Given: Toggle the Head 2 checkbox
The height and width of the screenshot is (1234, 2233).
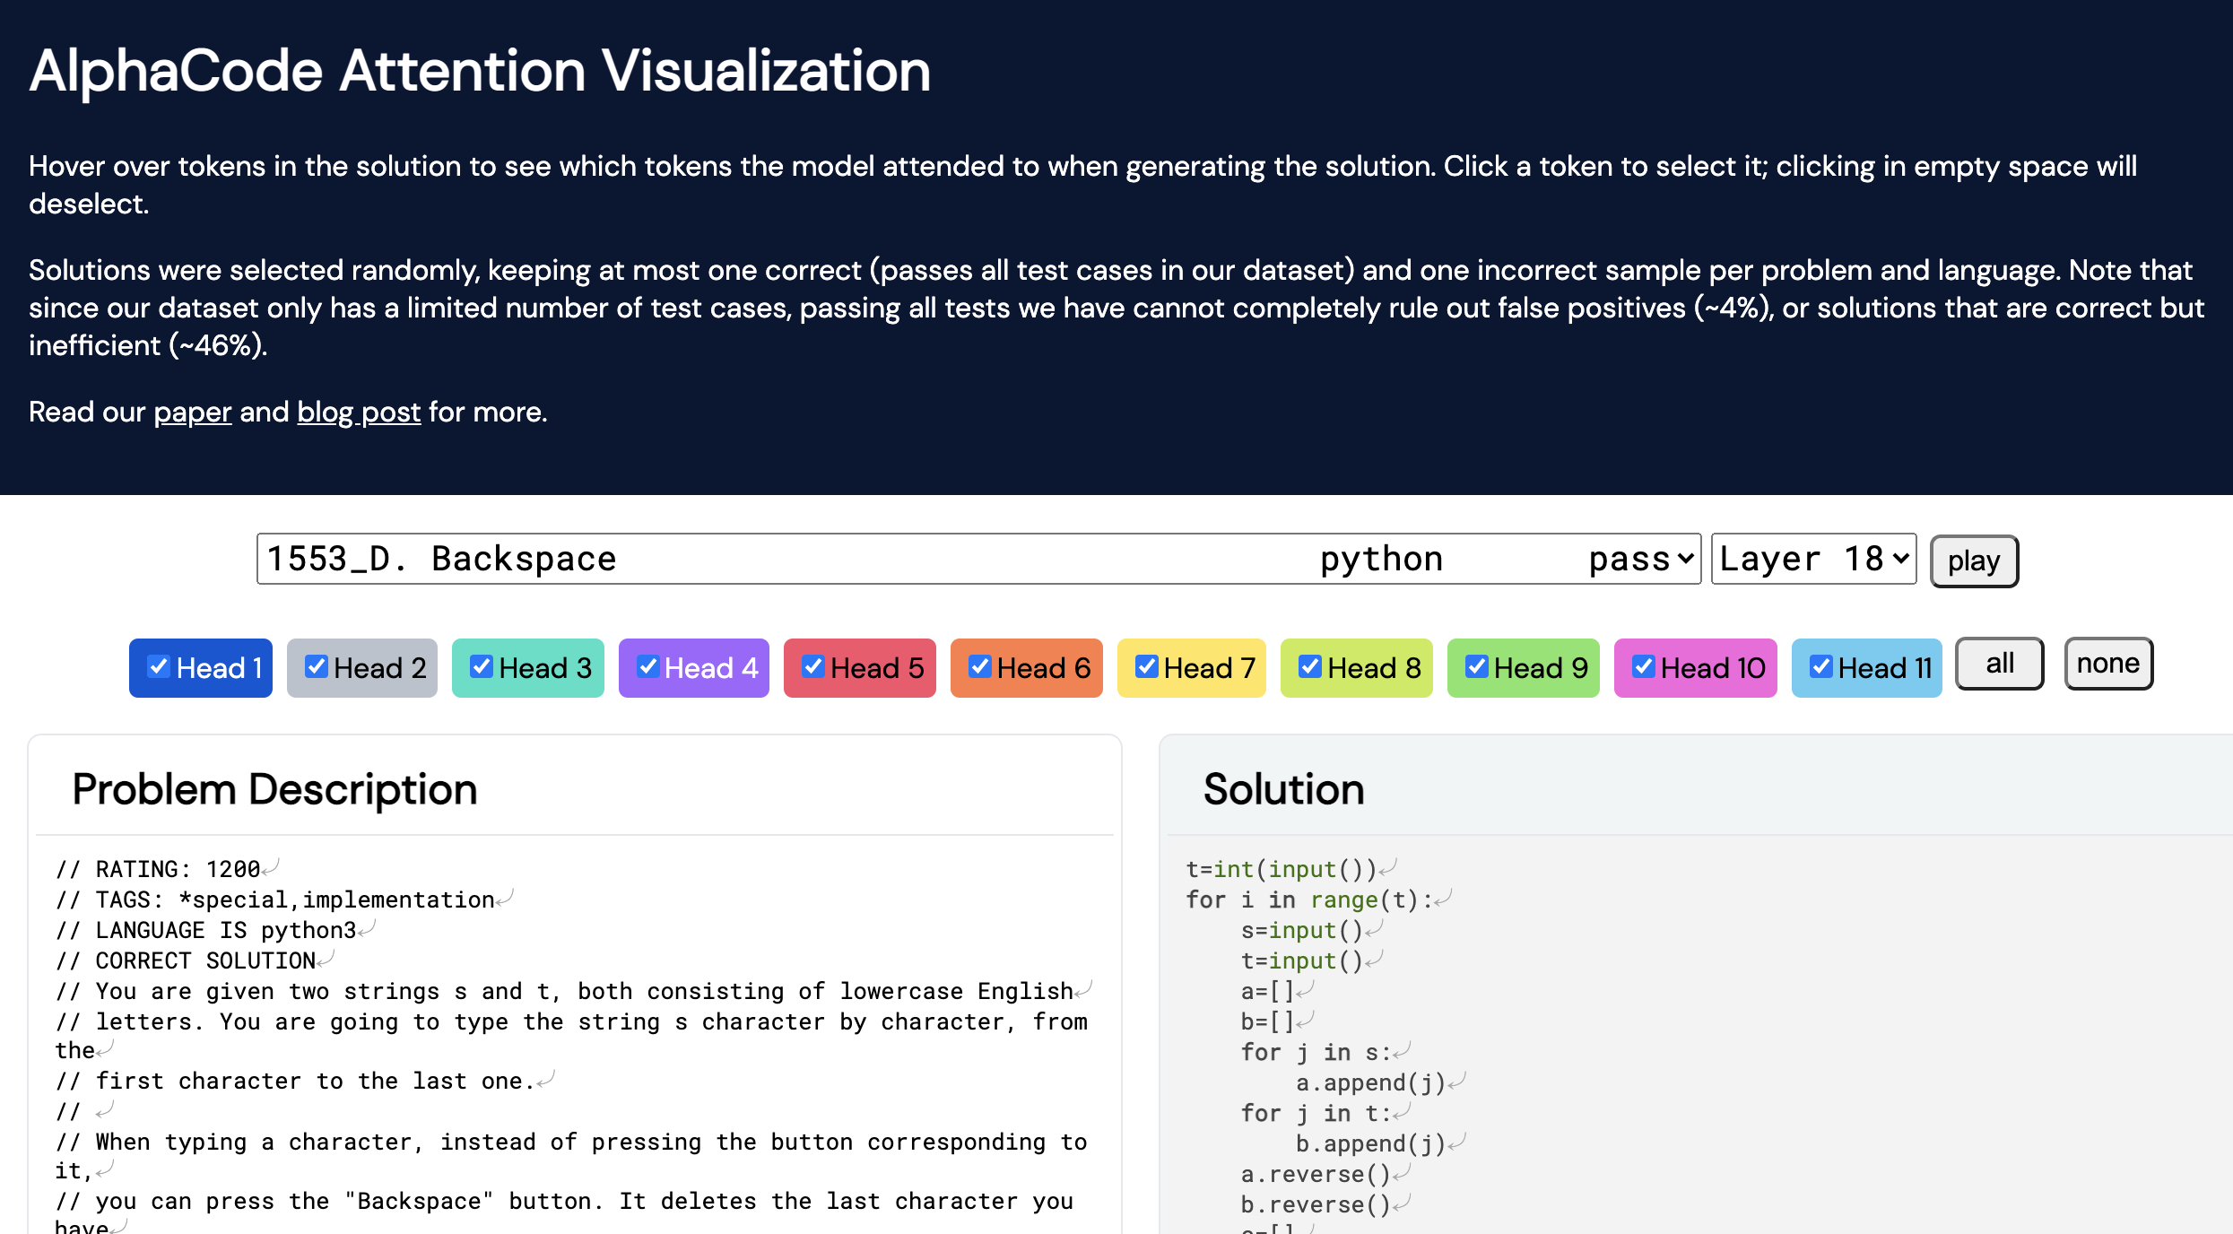Looking at the screenshot, I should 316,666.
